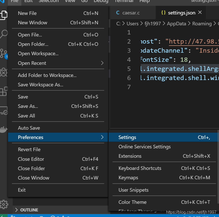Expand the Open Recent submenu
The width and height of the screenshot is (219, 217).
tap(102, 63)
